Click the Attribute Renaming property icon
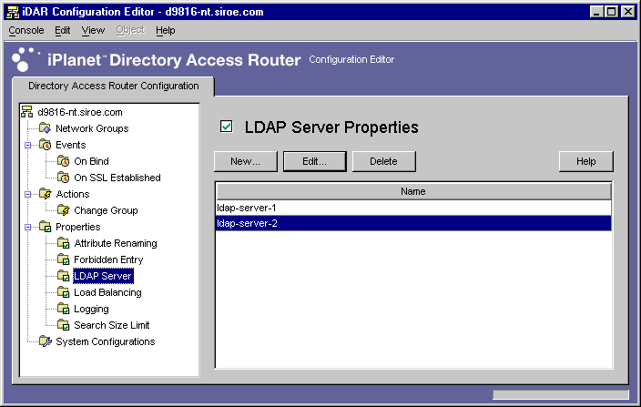The height and width of the screenshot is (407, 641). pos(64,243)
